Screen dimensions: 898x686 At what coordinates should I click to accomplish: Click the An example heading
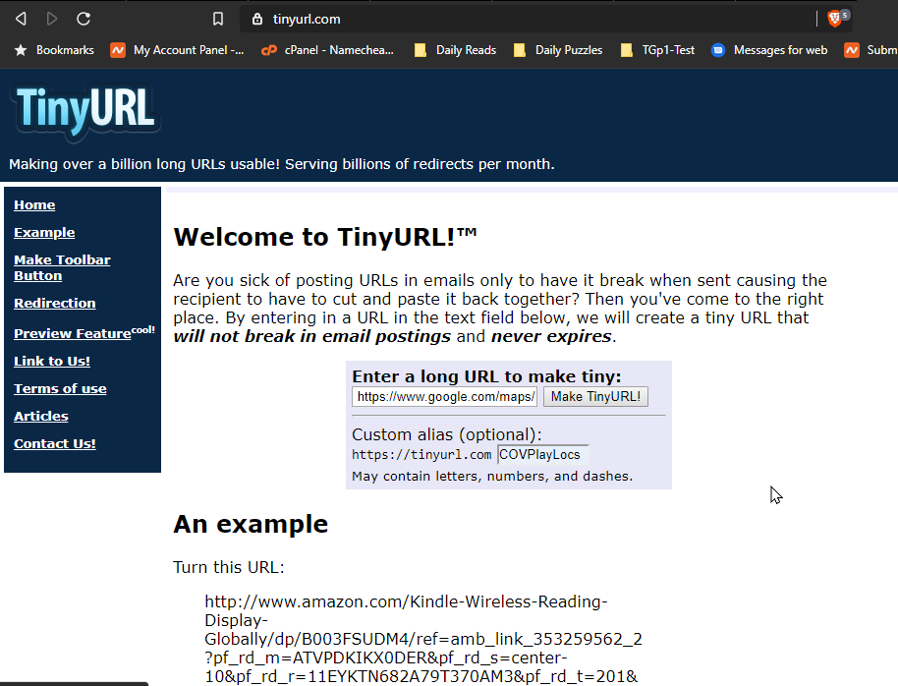(251, 524)
